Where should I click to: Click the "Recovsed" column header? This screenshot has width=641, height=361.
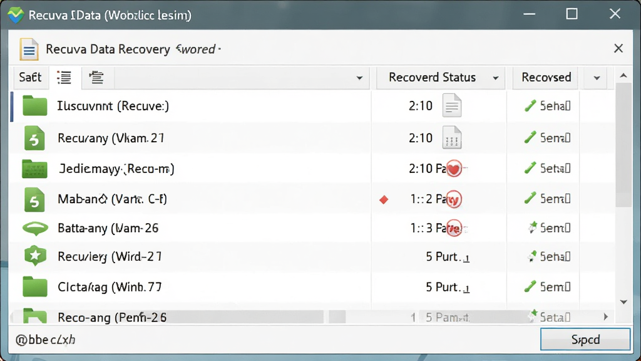pyautogui.click(x=546, y=77)
